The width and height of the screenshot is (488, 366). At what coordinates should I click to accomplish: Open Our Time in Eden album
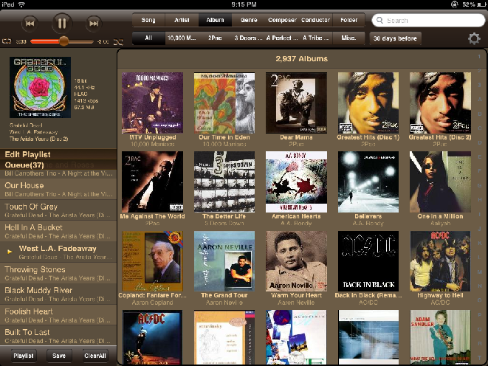point(224,103)
